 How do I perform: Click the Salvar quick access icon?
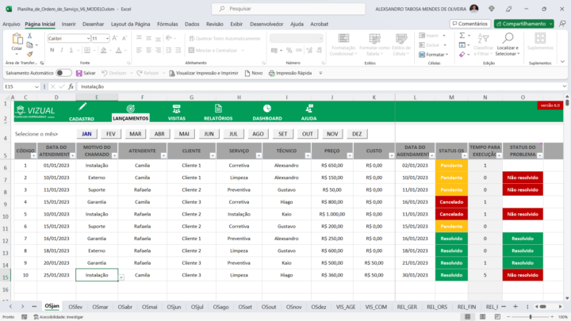coord(79,72)
